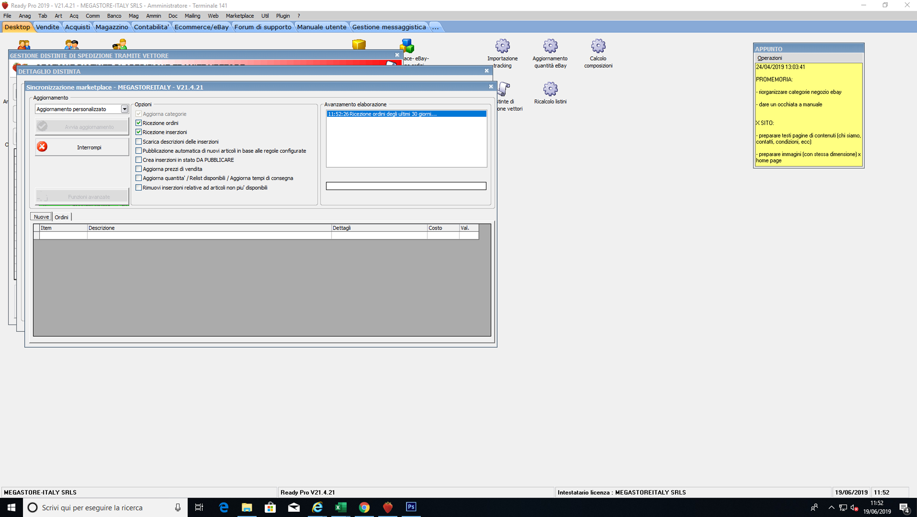Open Operazioni menu in Appunto note
The height and width of the screenshot is (517, 917).
(x=769, y=58)
